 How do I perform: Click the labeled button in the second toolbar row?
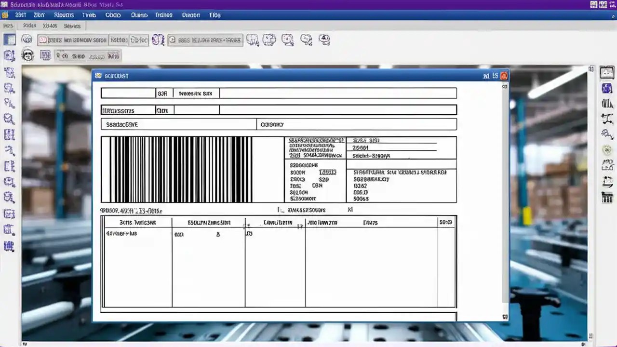pos(114,56)
